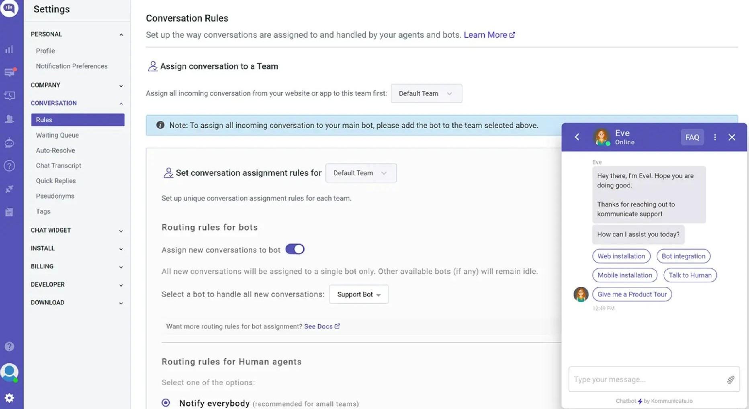The image size is (749, 409).
Task: Open the settings gear icon
Action: pos(9,398)
